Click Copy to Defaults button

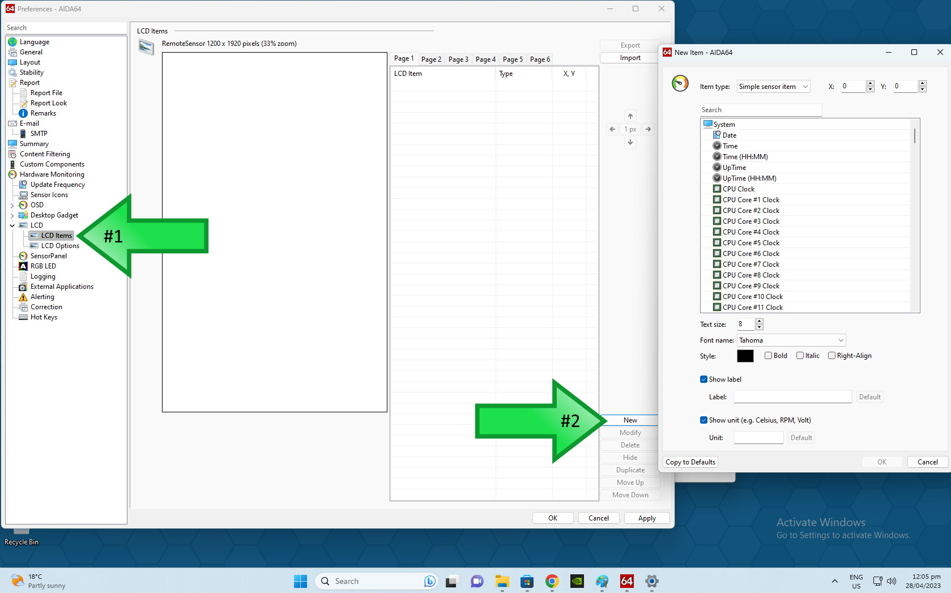690,462
